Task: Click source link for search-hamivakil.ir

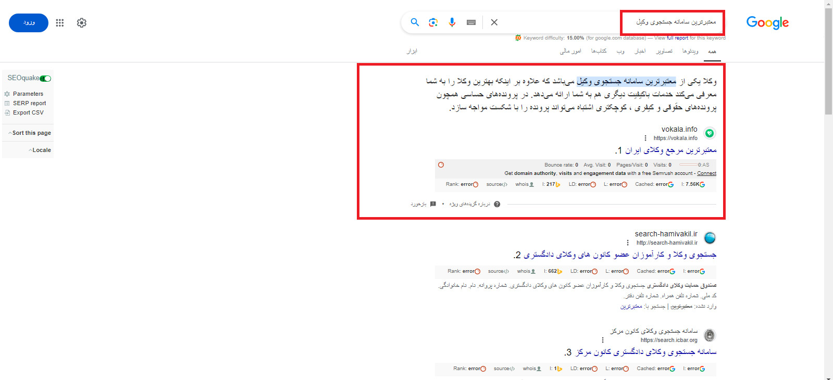Action: [499, 271]
